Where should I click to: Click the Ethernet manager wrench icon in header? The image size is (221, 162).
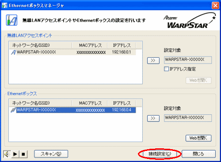click(11, 20)
